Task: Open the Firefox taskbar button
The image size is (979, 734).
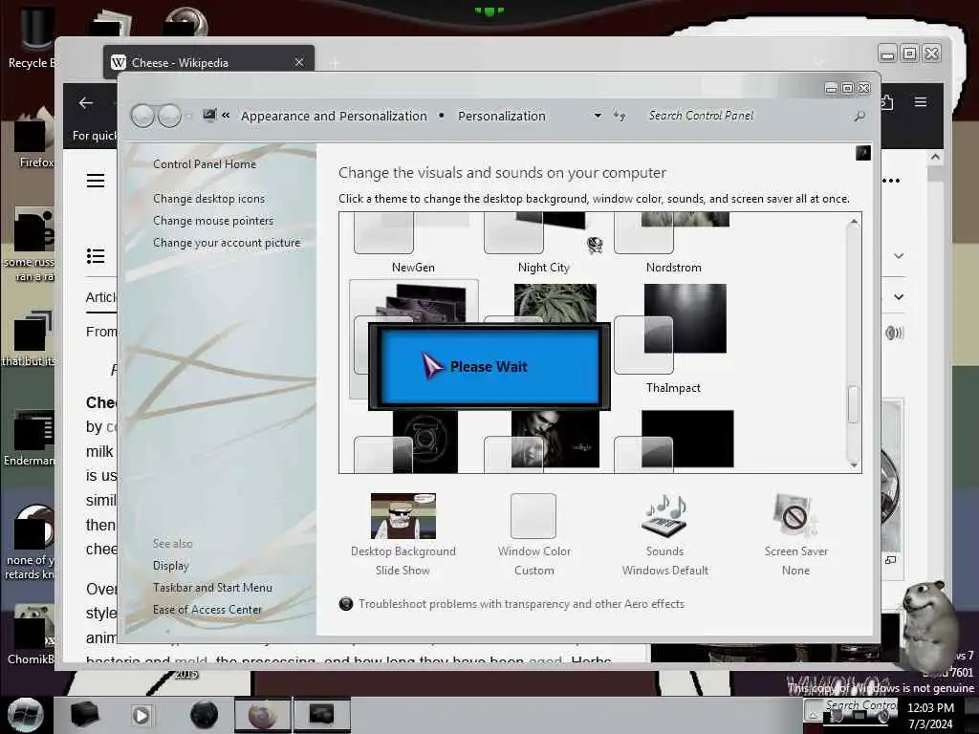Action: coord(263,715)
